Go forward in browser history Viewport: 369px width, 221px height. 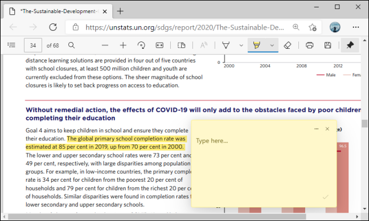pyautogui.click(x=32, y=27)
